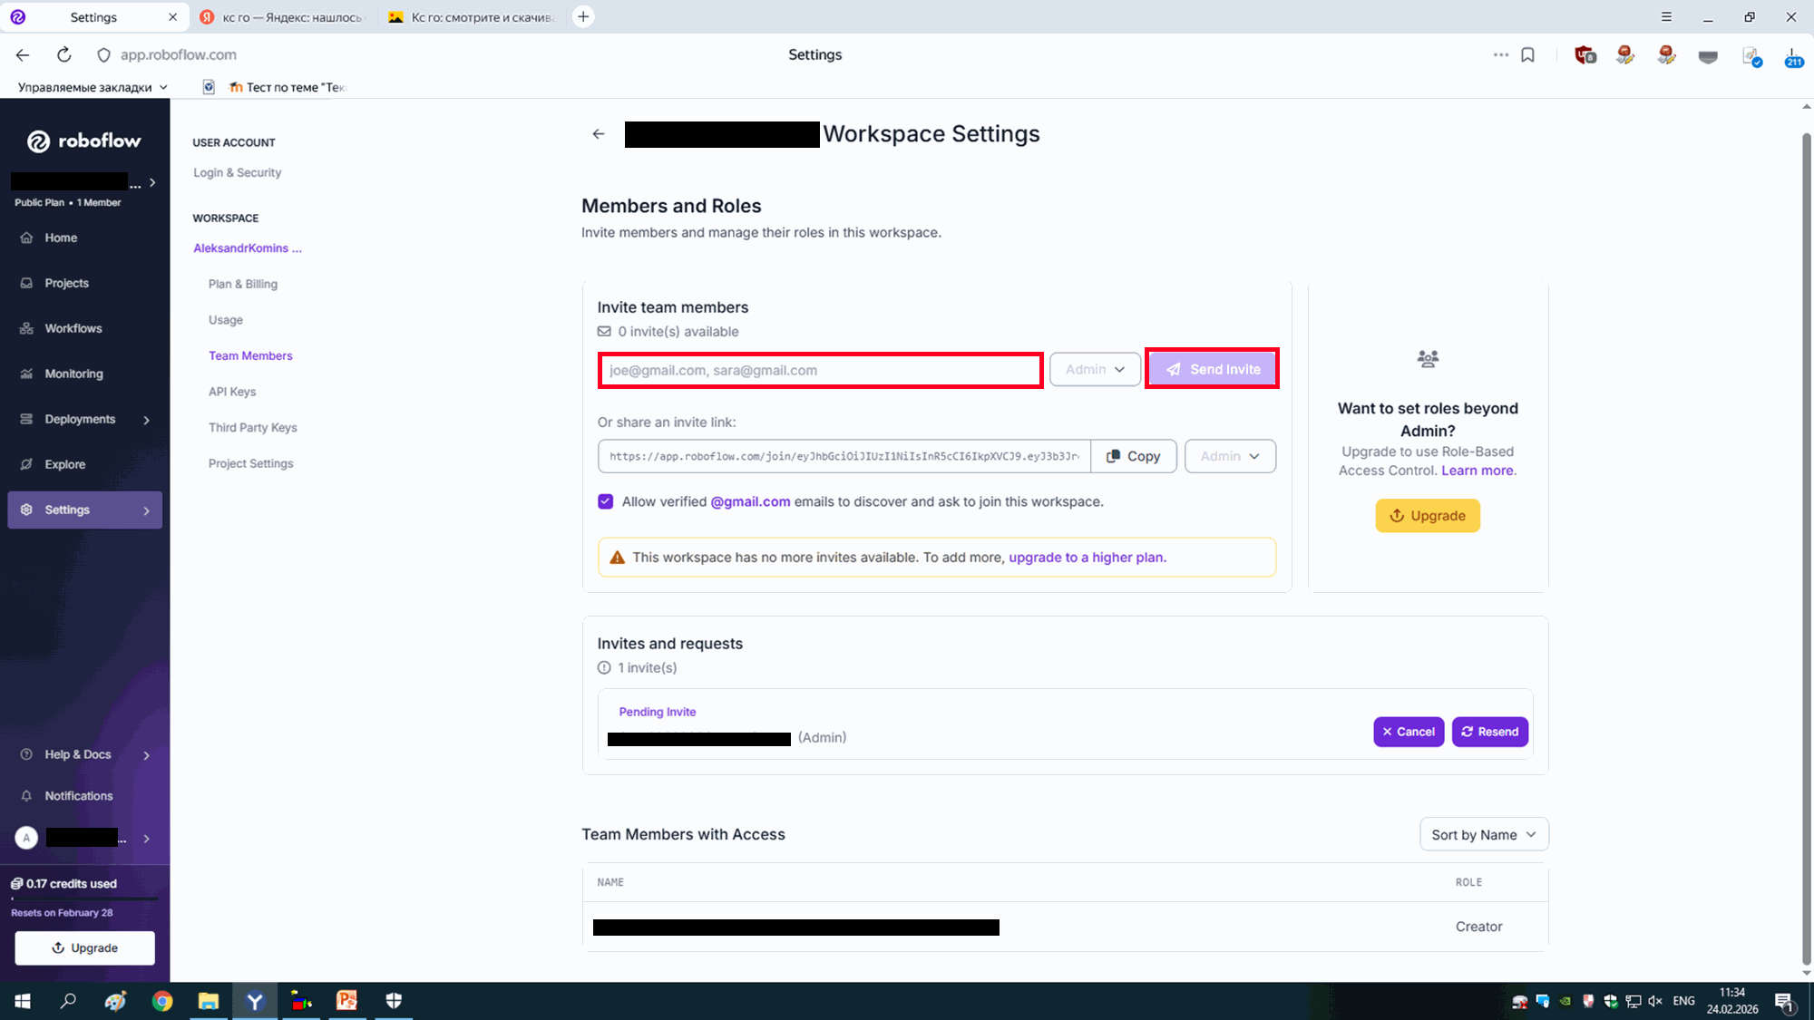Open Project Settings page
The image size is (1814, 1020).
click(x=250, y=463)
